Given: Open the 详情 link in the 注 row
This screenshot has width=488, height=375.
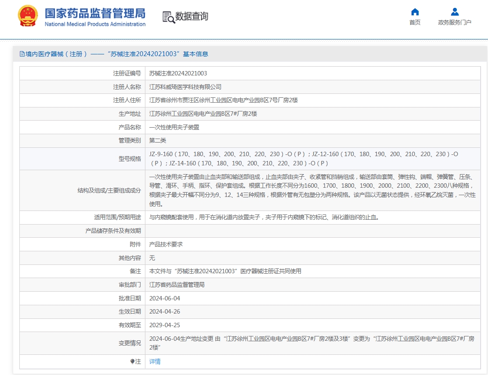Looking at the screenshot, I should point(155,362).
